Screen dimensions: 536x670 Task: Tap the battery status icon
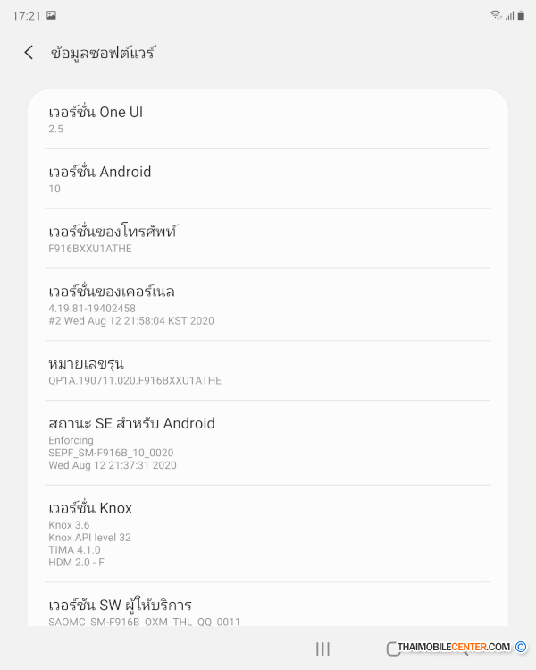(x=521, y=15)
